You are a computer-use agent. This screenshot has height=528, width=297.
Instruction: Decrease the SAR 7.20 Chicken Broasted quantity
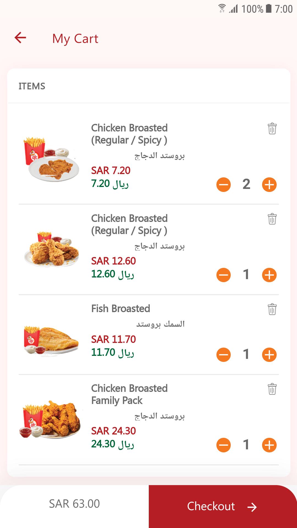click(224, 185)
